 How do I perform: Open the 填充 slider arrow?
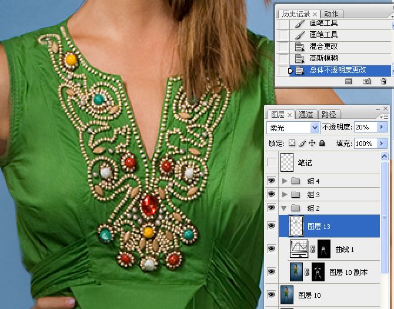[382, 143]
